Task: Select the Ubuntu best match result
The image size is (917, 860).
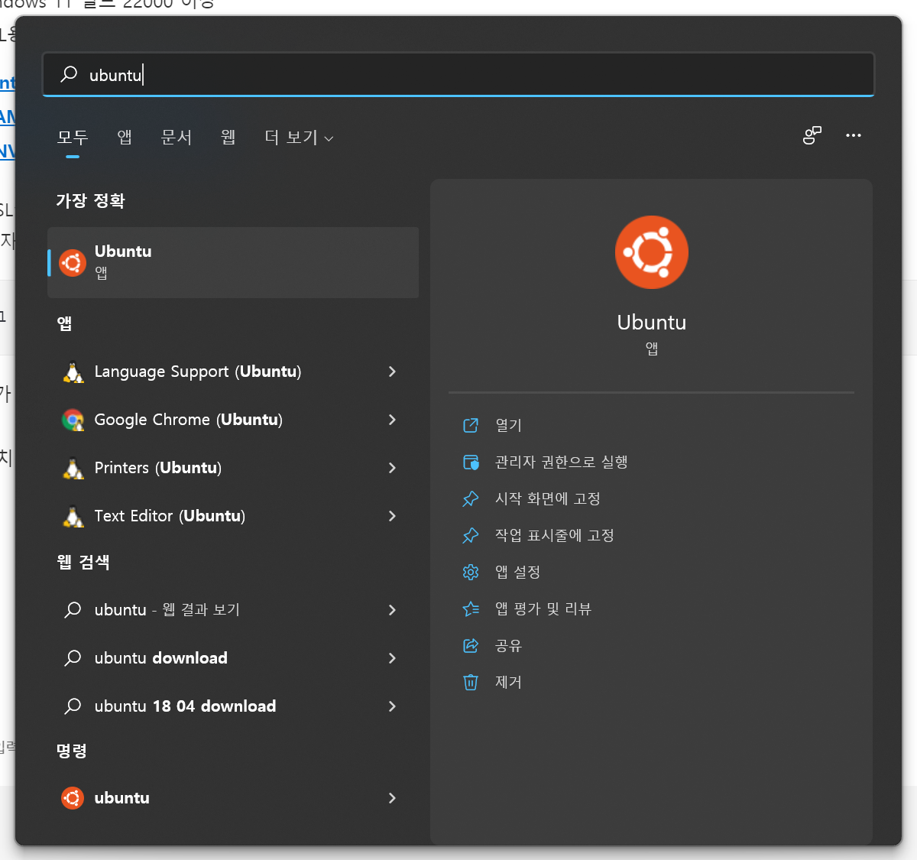Action: pyautogui.click(x=233, y=262)
